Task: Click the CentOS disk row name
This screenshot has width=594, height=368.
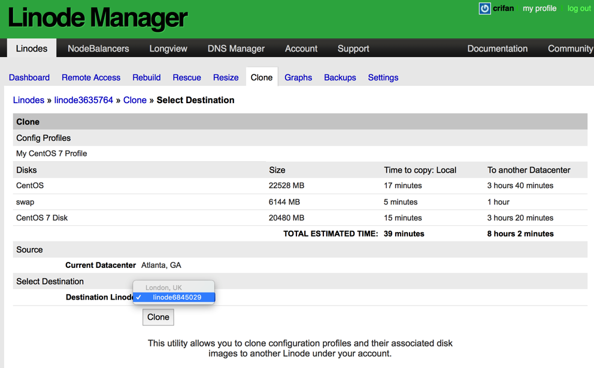Action: (x=30, y=185)
